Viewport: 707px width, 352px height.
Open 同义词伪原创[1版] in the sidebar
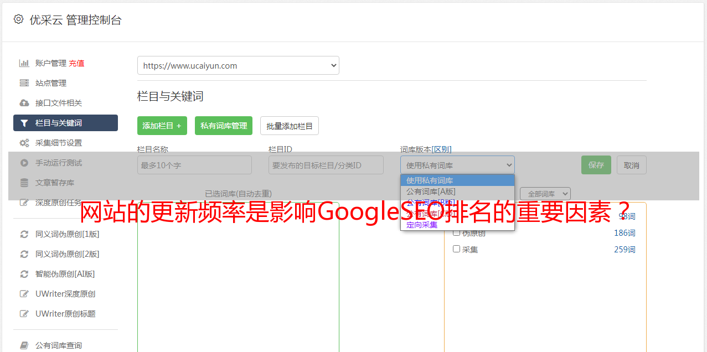[x=68, y=234]
